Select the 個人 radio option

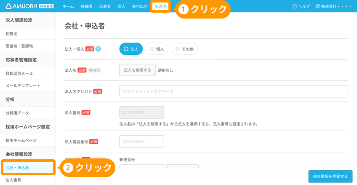click(157, 49)
